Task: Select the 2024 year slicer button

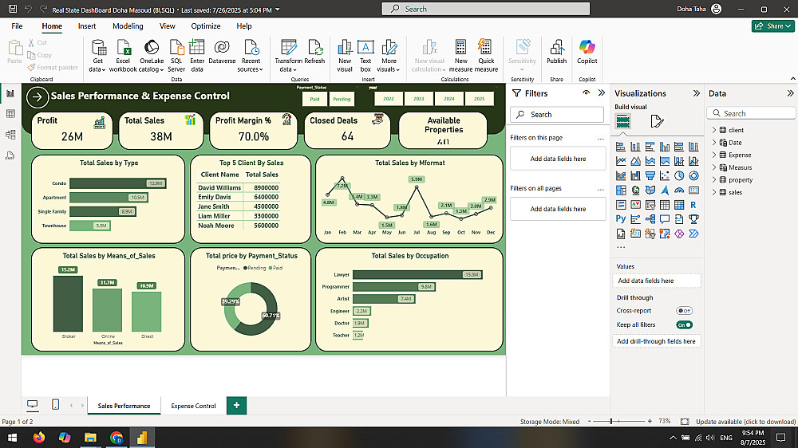Action: 449,99
